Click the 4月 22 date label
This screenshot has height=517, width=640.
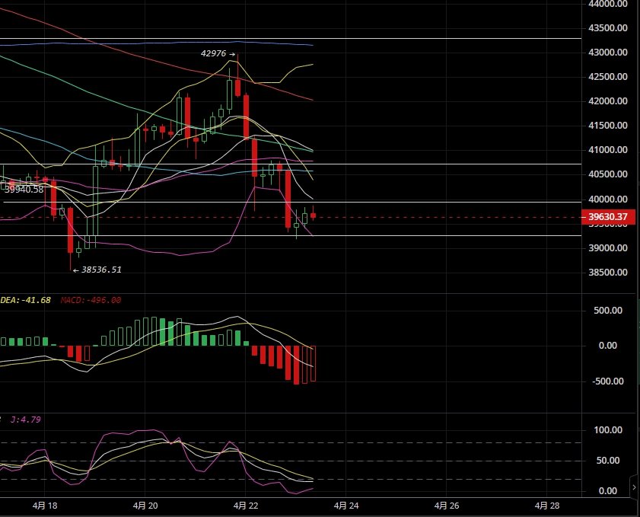pos(246,506)
